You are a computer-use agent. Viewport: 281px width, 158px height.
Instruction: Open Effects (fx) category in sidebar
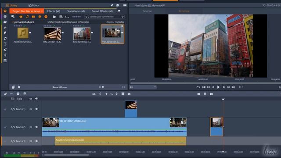tap(5, 28)
